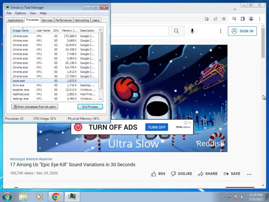269x202 pixels.
Task: Open more actions ellipsis under video
Action: point(249,174)
